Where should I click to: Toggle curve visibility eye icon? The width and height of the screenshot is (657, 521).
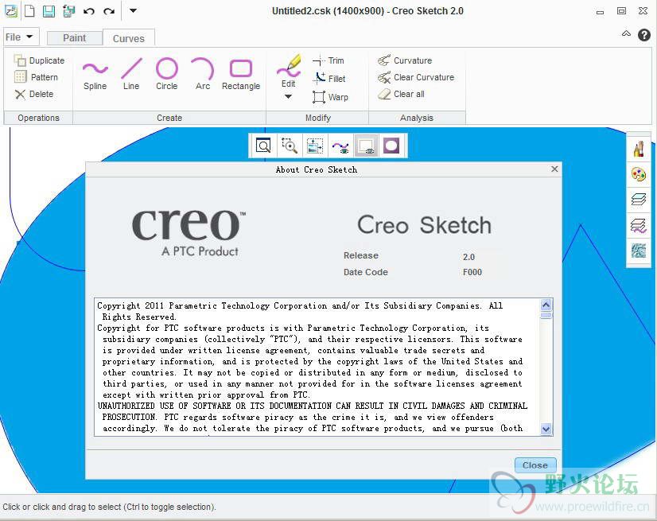340,146
